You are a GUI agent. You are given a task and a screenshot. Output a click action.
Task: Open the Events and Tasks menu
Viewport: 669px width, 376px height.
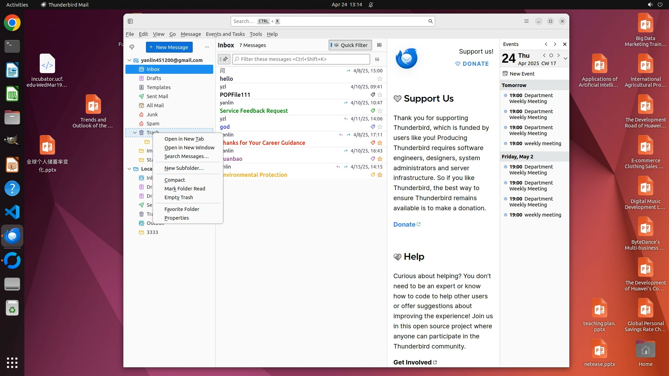point(225,34)
